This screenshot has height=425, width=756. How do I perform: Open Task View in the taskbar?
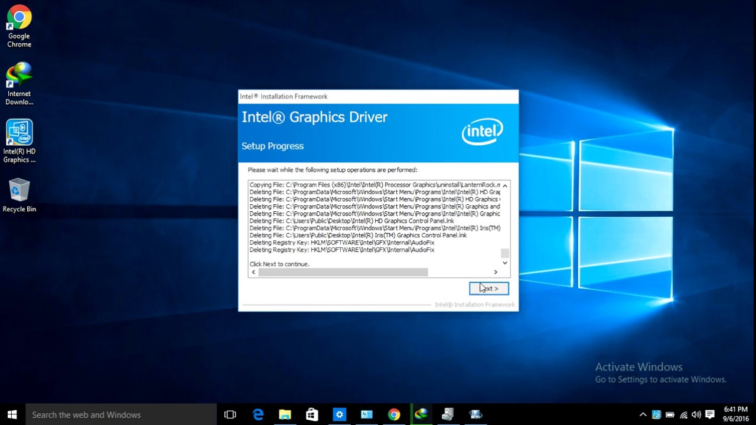tap(230, 414)
